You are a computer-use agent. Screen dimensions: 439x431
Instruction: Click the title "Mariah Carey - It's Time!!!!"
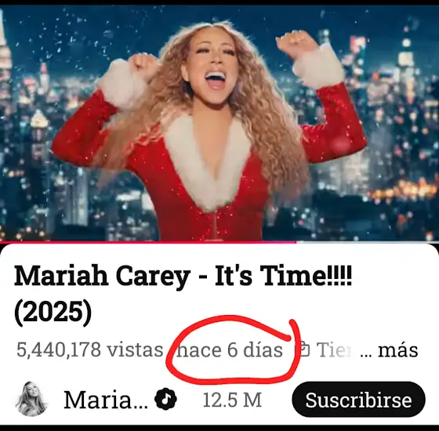coord(183,276)
